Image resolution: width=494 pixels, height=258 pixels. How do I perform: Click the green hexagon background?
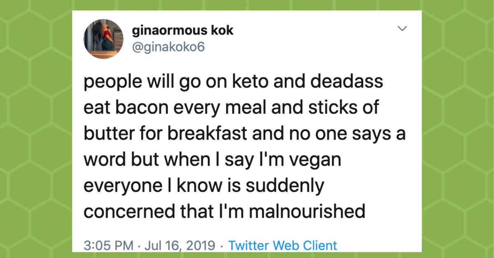(x=37, y=129)
